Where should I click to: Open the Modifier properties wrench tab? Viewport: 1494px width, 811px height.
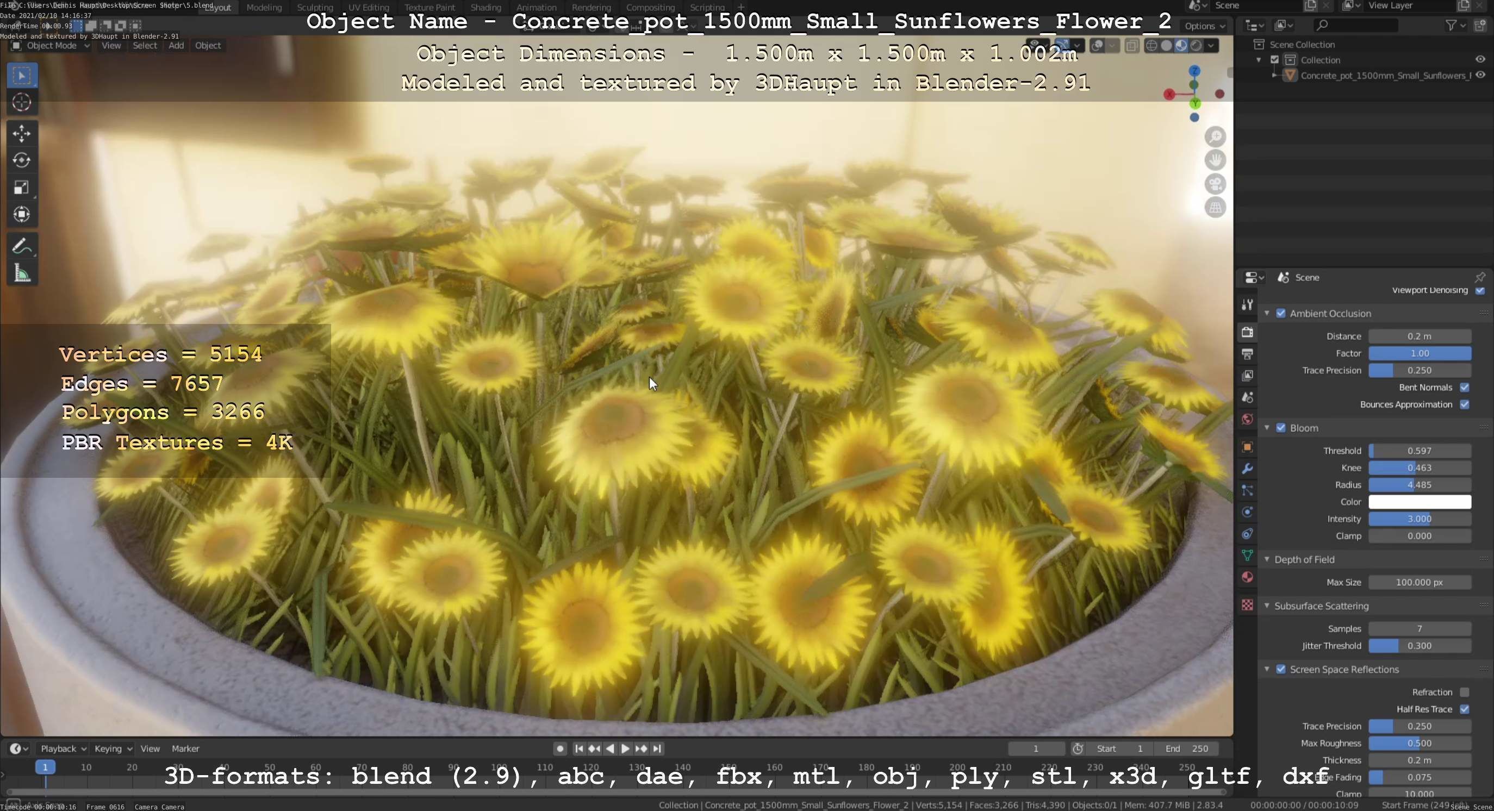(x=1248, y=469)
